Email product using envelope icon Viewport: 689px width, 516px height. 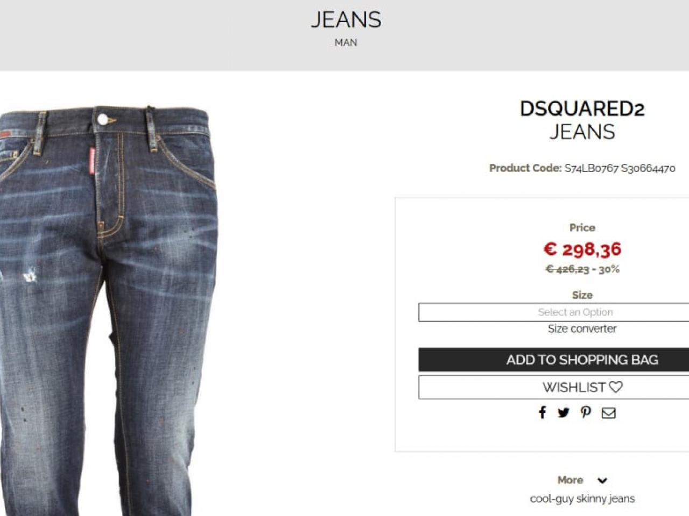click(x=609, y=413)
